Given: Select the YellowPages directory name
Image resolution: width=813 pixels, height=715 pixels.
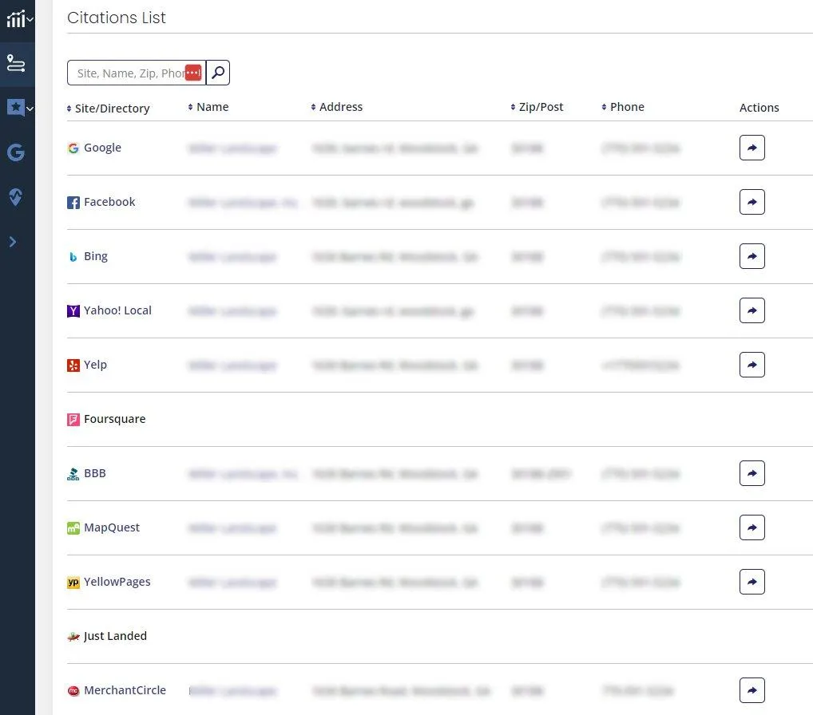Looking at the screenshot, I should 117,582.
